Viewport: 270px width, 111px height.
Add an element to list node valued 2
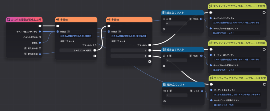coord(165,101)
